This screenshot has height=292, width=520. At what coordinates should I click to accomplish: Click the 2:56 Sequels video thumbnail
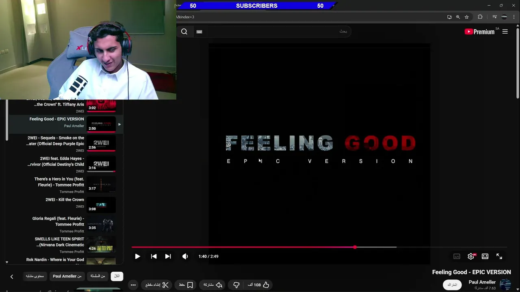click(x=101, y=143)
